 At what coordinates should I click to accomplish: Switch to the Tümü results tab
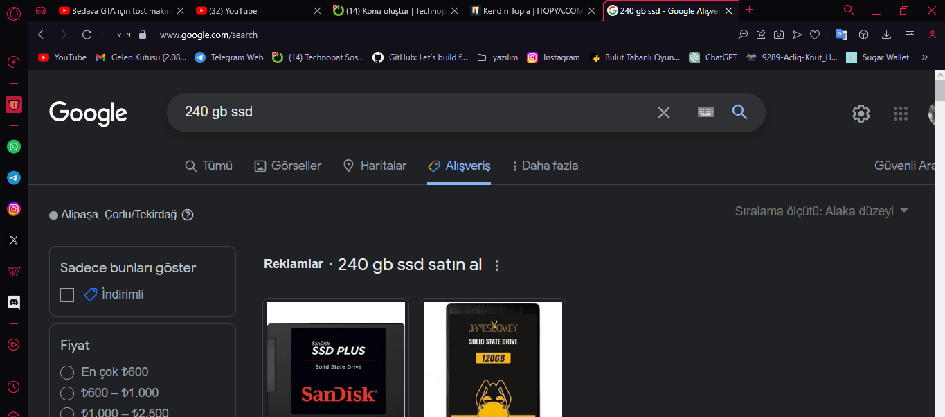click(x=209, y=166)
